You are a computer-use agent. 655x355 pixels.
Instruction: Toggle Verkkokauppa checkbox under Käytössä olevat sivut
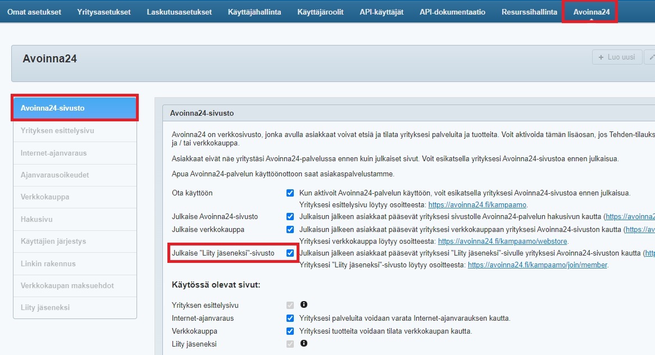290,331
